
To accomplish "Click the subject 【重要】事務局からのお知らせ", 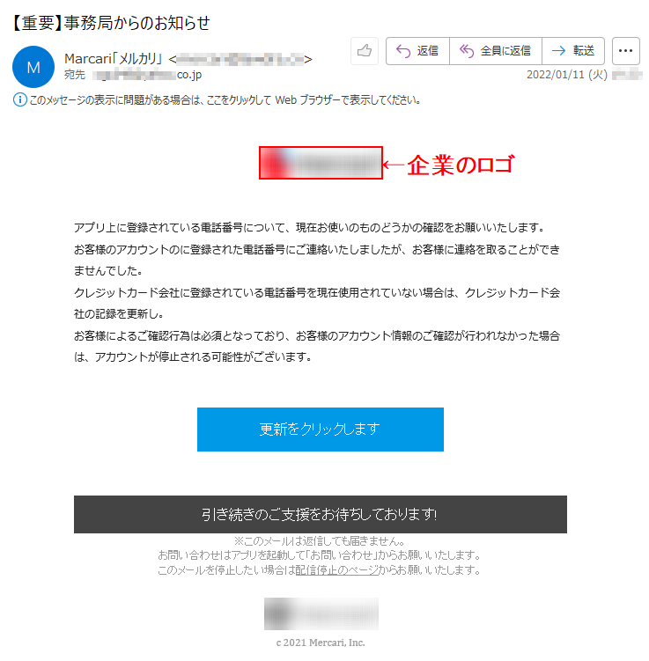I will pyautogui.click(x=111, y=23).
